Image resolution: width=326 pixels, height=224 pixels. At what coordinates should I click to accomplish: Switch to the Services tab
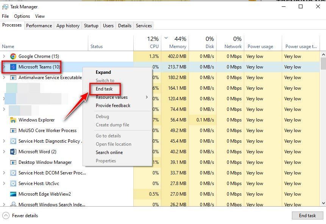[x=144, y=26]
